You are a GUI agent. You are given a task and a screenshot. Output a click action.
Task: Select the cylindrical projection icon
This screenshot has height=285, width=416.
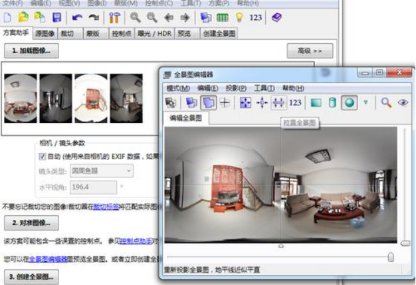pos(332,102)
